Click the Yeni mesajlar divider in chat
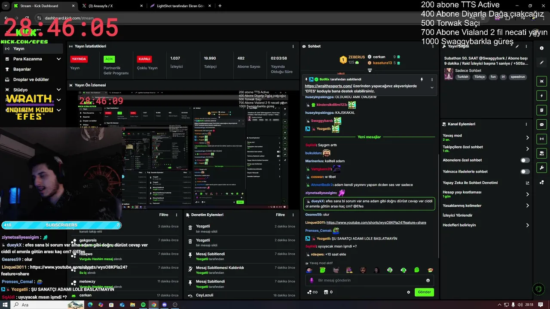Screen dimensions: 550x309 pos(369,137)
